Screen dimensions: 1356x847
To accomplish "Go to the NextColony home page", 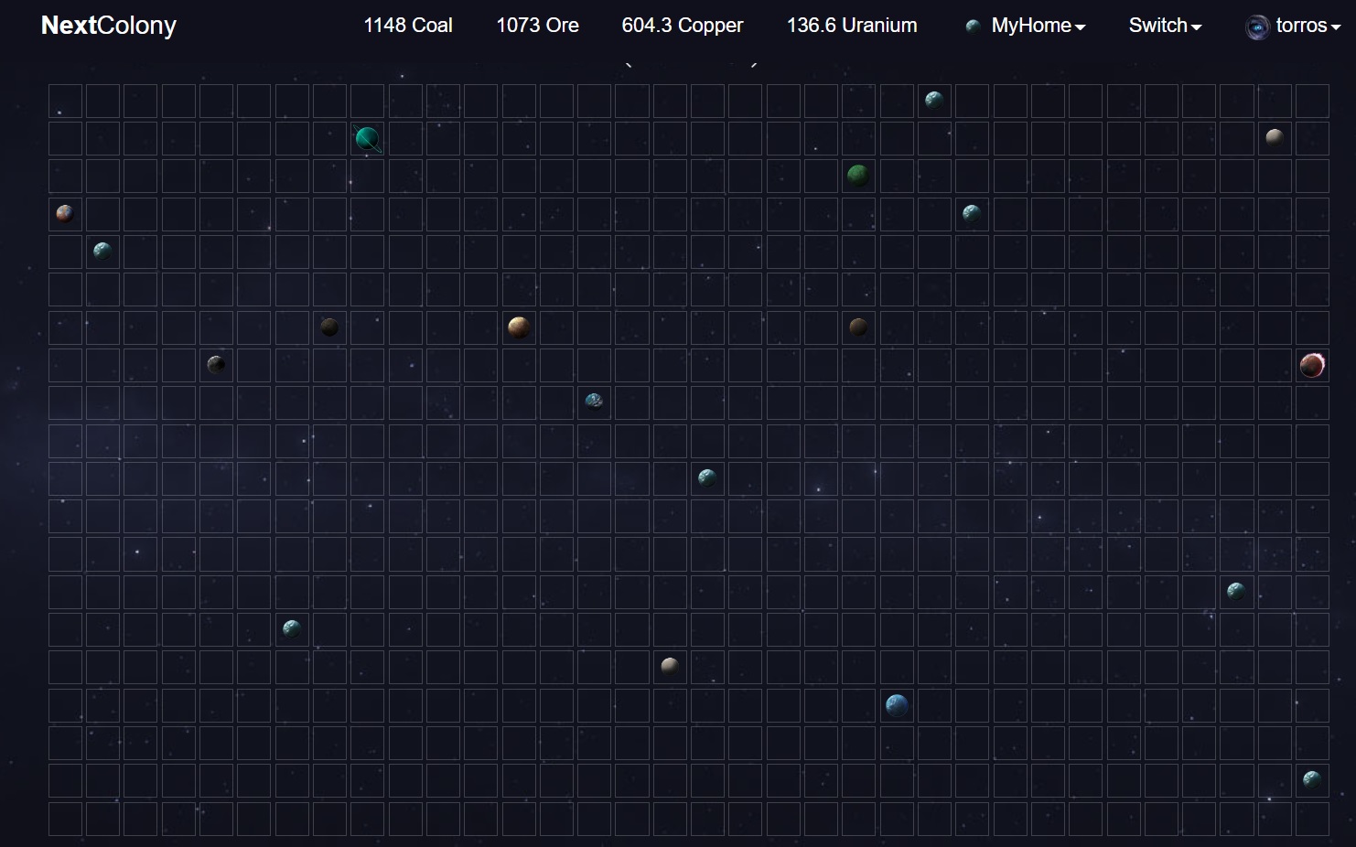I will tap(109, 26).
